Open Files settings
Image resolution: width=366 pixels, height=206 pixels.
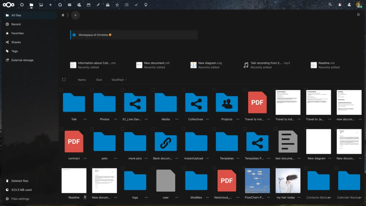(x=30, y=199)
